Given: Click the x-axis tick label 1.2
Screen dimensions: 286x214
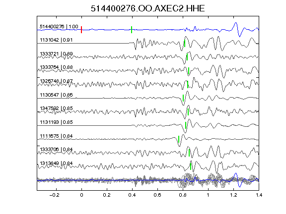Looking at the screenshot, I should pos(233,195).
